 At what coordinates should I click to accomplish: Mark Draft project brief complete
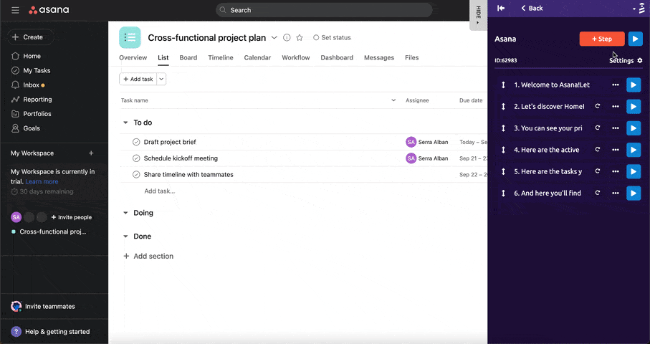[136, 142]
